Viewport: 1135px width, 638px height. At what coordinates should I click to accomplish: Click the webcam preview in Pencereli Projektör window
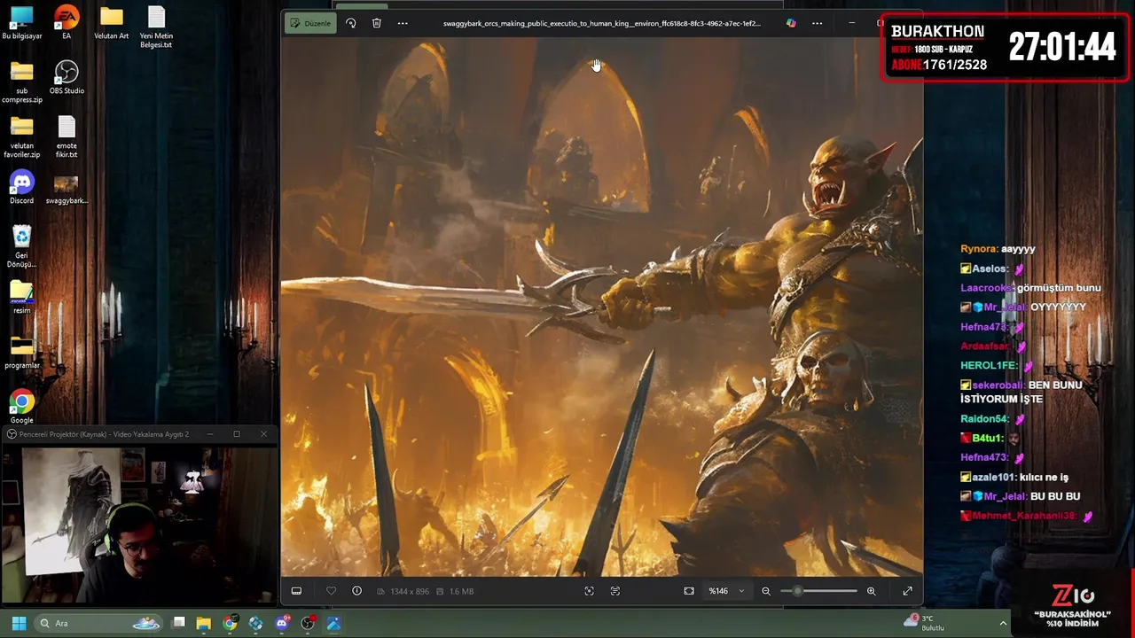(x=140, y=525)
